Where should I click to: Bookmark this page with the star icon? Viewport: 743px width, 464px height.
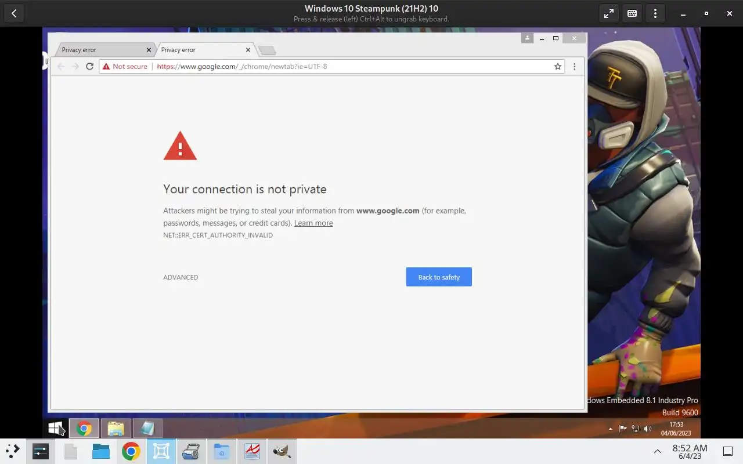tap(558, 67)
